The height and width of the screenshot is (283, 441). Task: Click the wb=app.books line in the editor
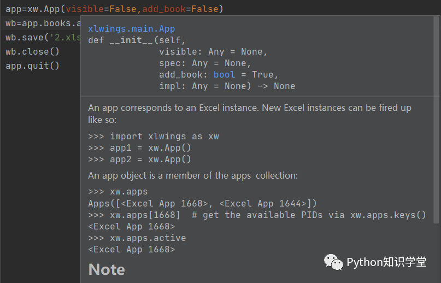pos(43,23)
